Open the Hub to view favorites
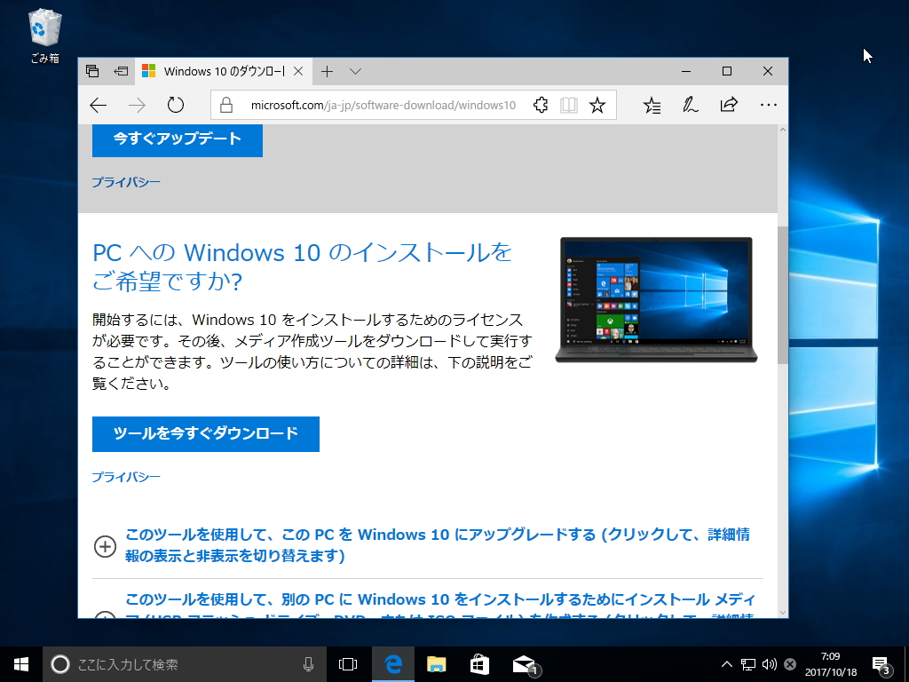Image resolution: width=909 pixels, height=682 pixels. (652, 104)
